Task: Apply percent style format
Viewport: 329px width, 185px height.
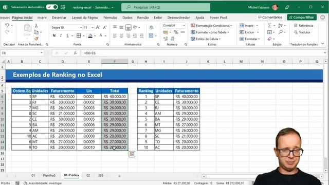Action: click(176, 32)
